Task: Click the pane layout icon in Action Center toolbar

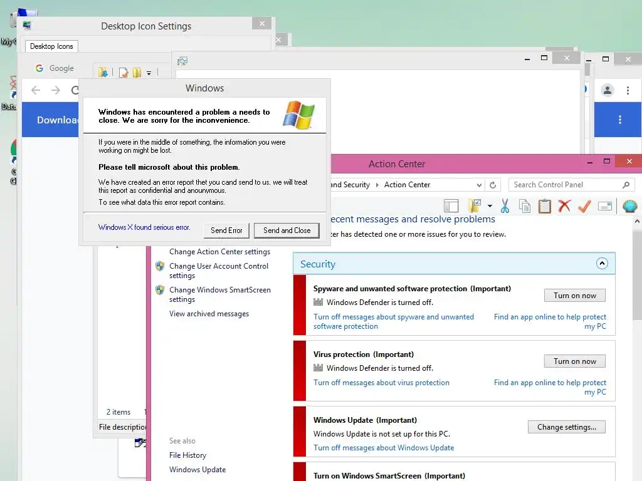Action: pos(451,206)
